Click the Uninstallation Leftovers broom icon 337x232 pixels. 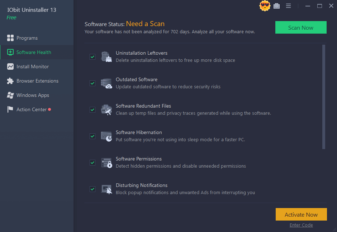pyautogui.click(x=106, y=57)
